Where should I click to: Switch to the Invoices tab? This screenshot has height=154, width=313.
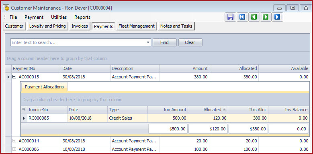point(80,26)
